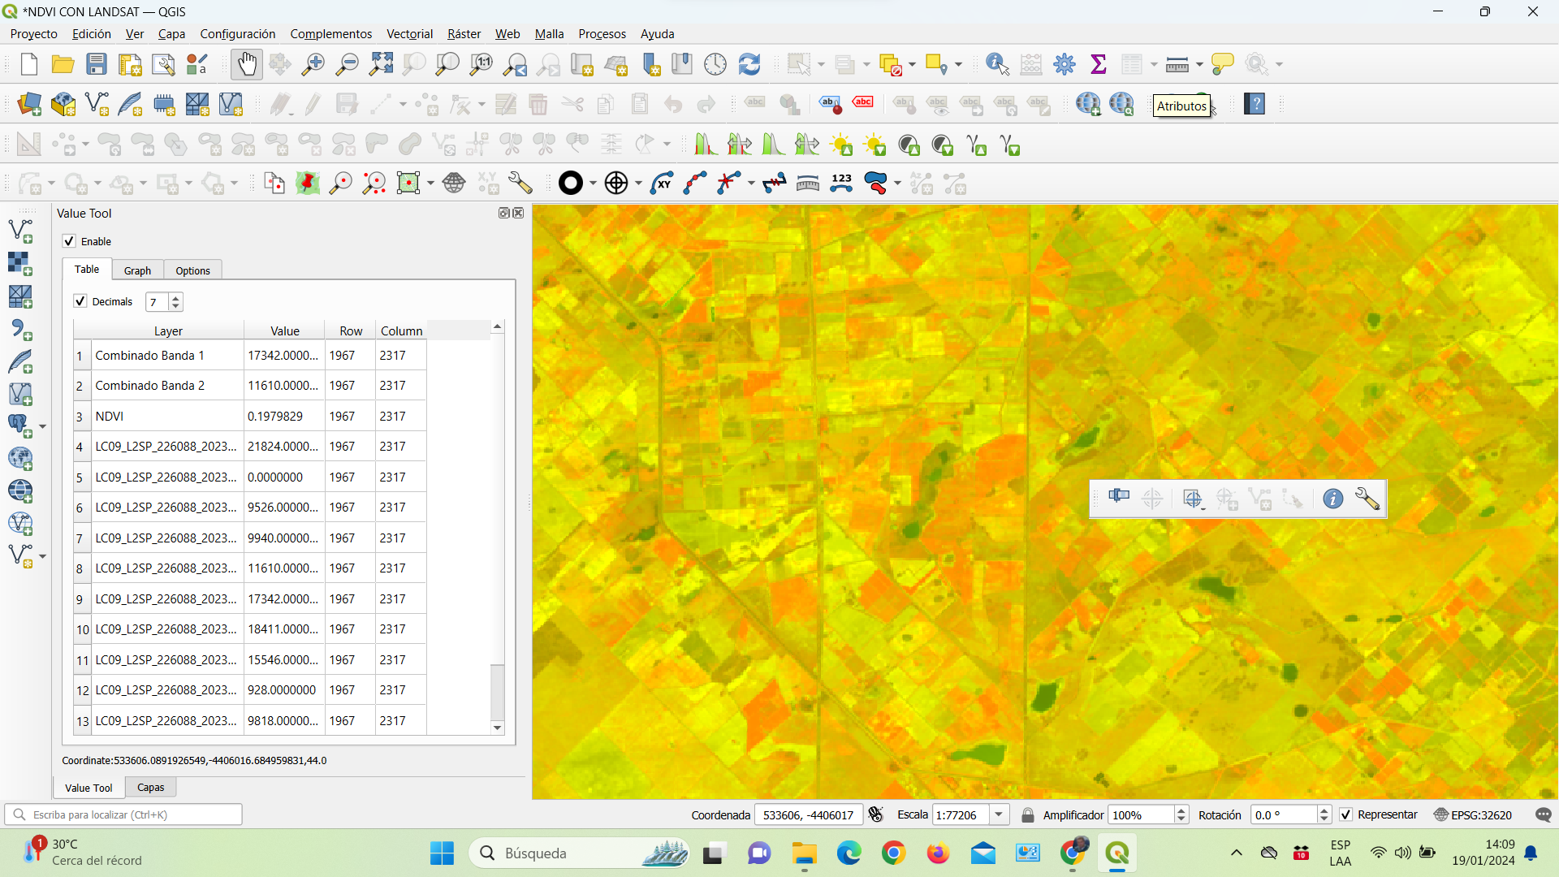Expand the measure tool dropdown arrow
Image resolution: width=1559 pixels, height=877 pixels.
tap(1199, 64)
